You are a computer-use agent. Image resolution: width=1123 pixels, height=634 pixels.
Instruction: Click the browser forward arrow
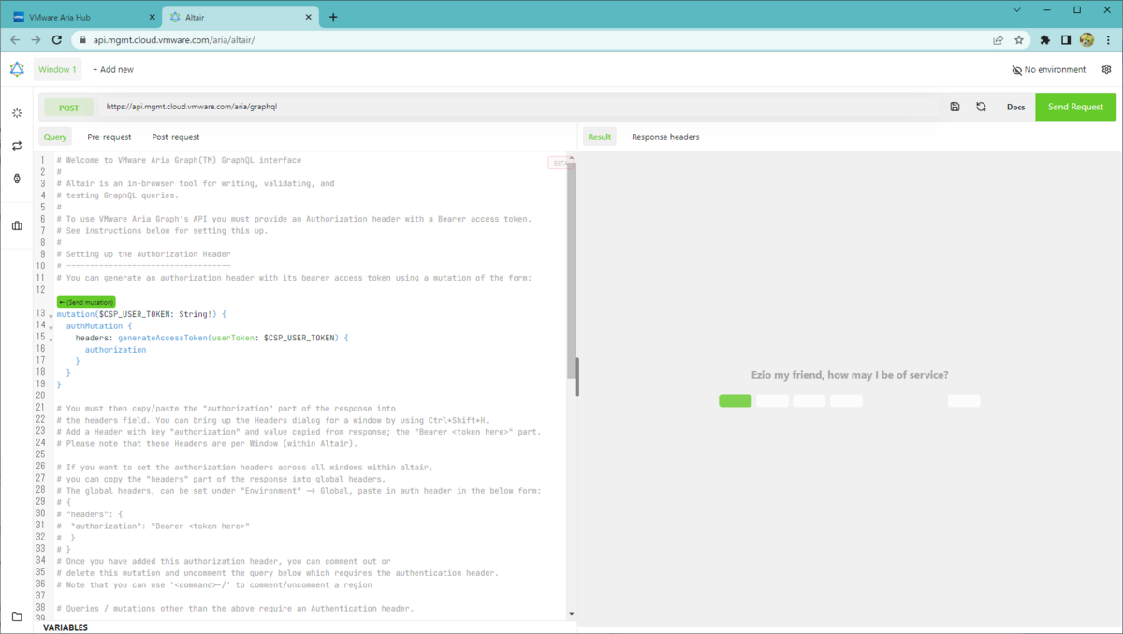(x=36, y=40)
